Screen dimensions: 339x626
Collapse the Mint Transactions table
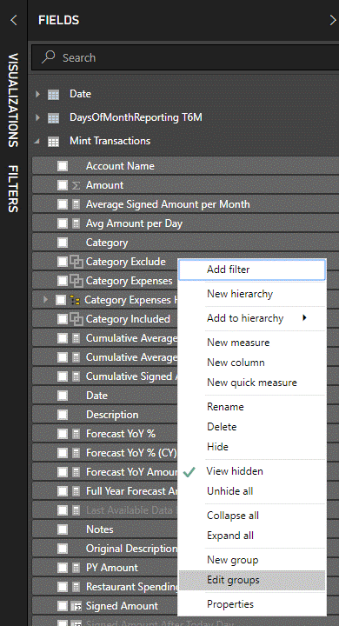[x=37, y=141]
